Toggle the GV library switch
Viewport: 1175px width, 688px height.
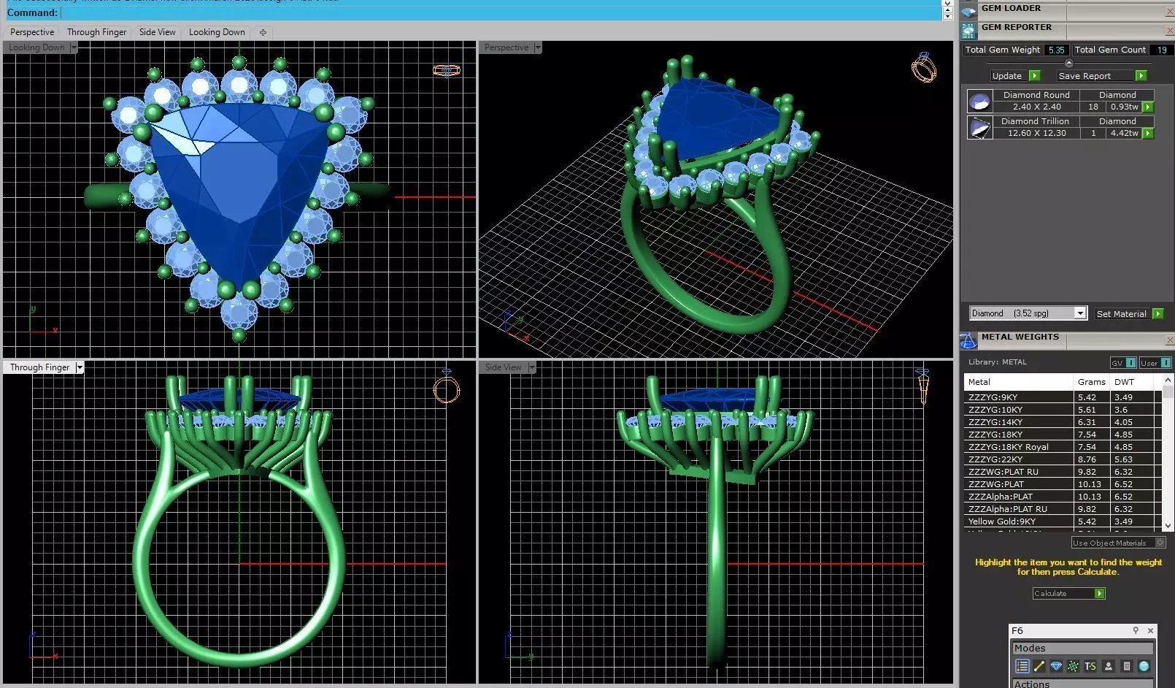tap(1124, 363)
